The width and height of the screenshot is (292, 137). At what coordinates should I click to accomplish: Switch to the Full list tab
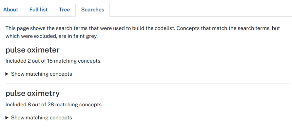pyautogui.click(x=39, y=10)
